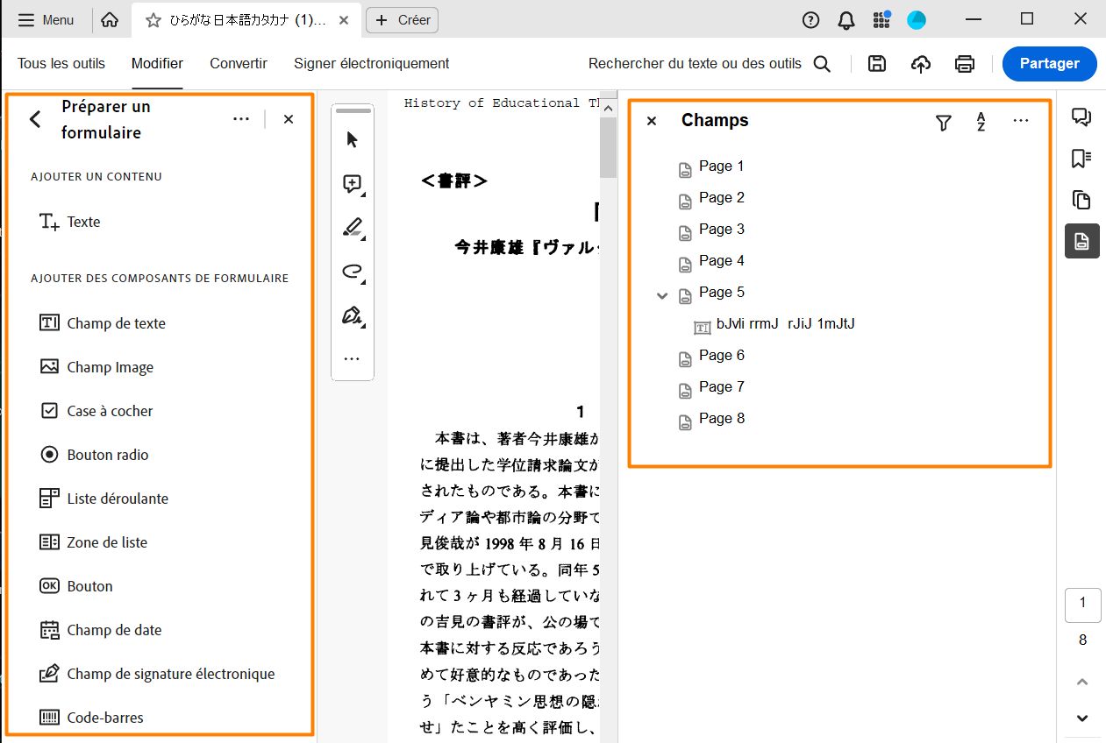The height and width of the screenshot is (743, 1106).
Task: Open the signature tool in the toolbar
Action: (x=352, y=315)
